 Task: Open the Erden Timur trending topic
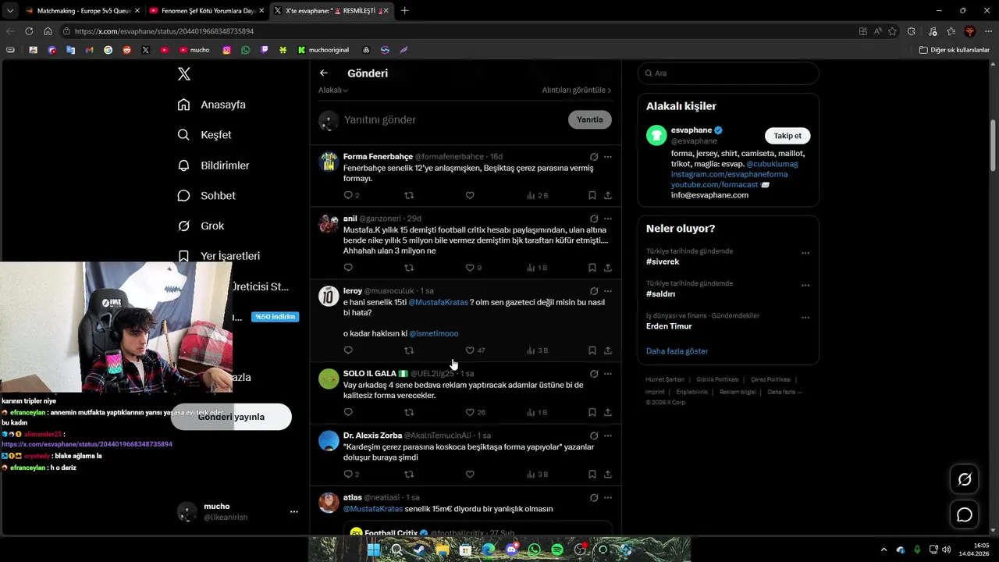[669, 327]
